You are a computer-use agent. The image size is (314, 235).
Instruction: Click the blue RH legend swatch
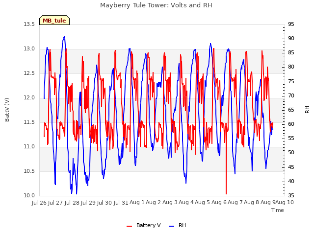coord(172,226)
